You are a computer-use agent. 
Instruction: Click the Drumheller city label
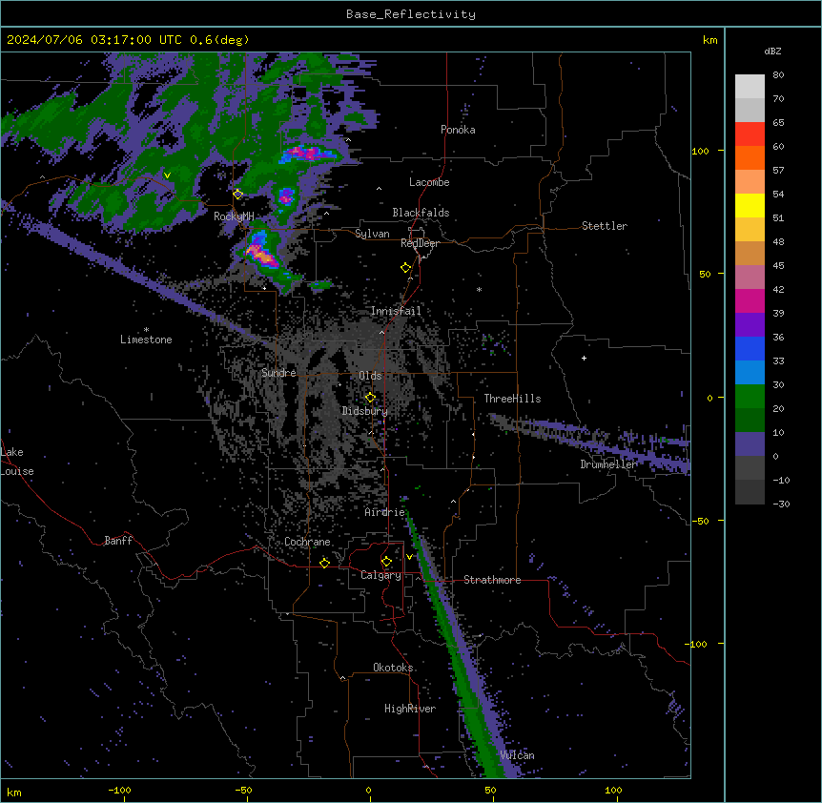(x=608, y=464)
